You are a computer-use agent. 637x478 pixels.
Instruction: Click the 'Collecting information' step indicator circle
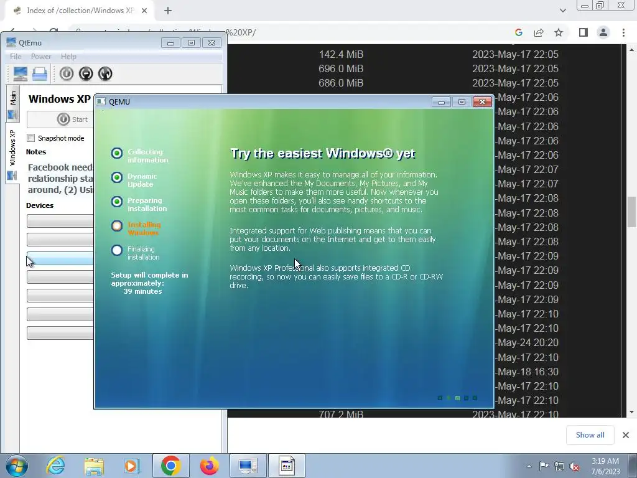[x=116, y=153]
